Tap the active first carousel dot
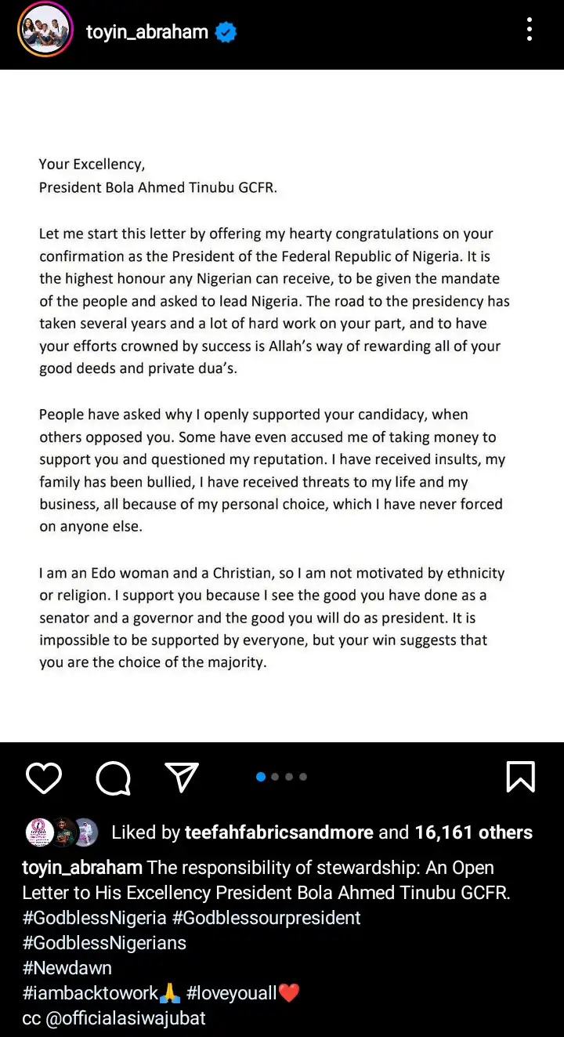 pos(261,777)
